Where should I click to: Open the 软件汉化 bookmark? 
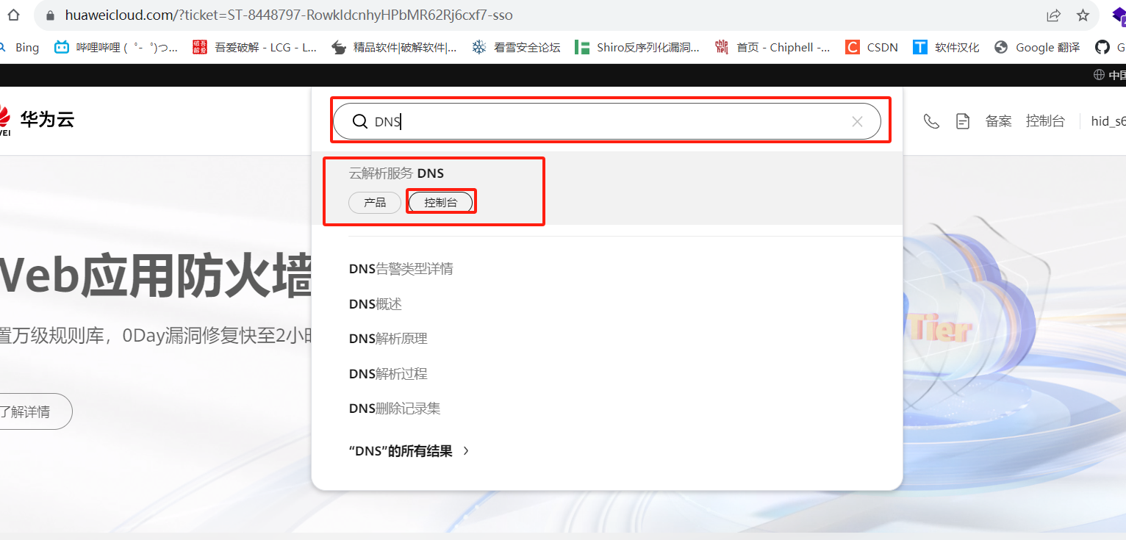point(946,47)
